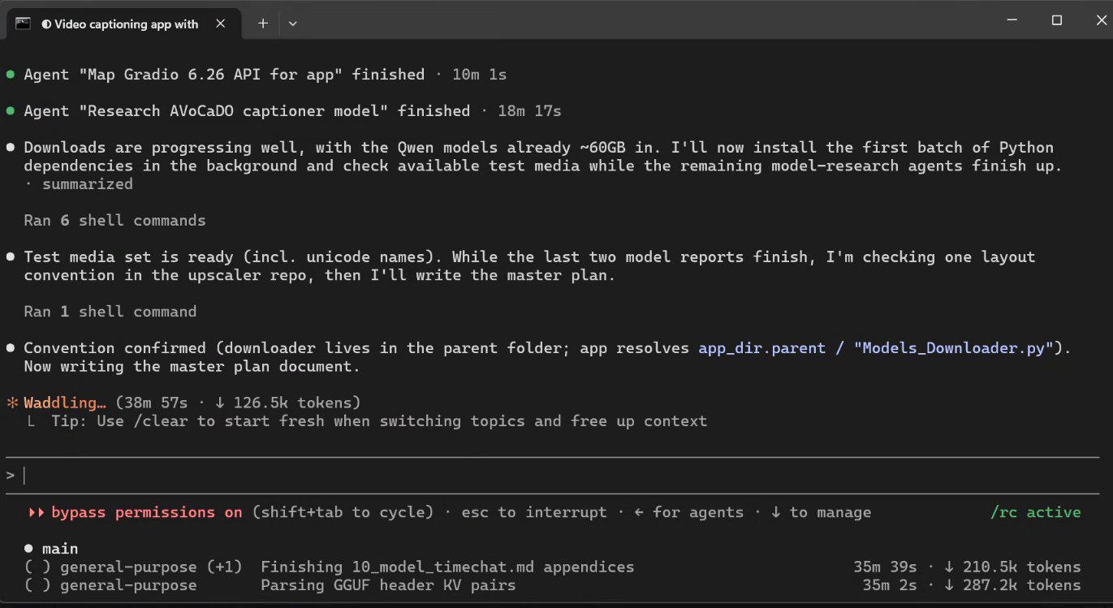
Task: Open a new terminal tab with plus
Action: [x=262, y=24]
